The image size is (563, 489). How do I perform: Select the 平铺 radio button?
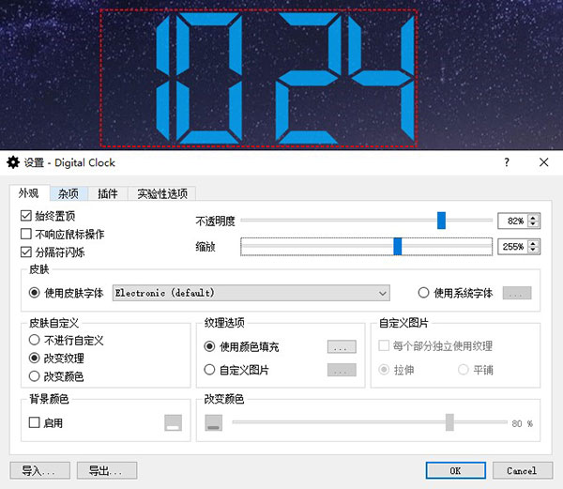click(464, 370)
